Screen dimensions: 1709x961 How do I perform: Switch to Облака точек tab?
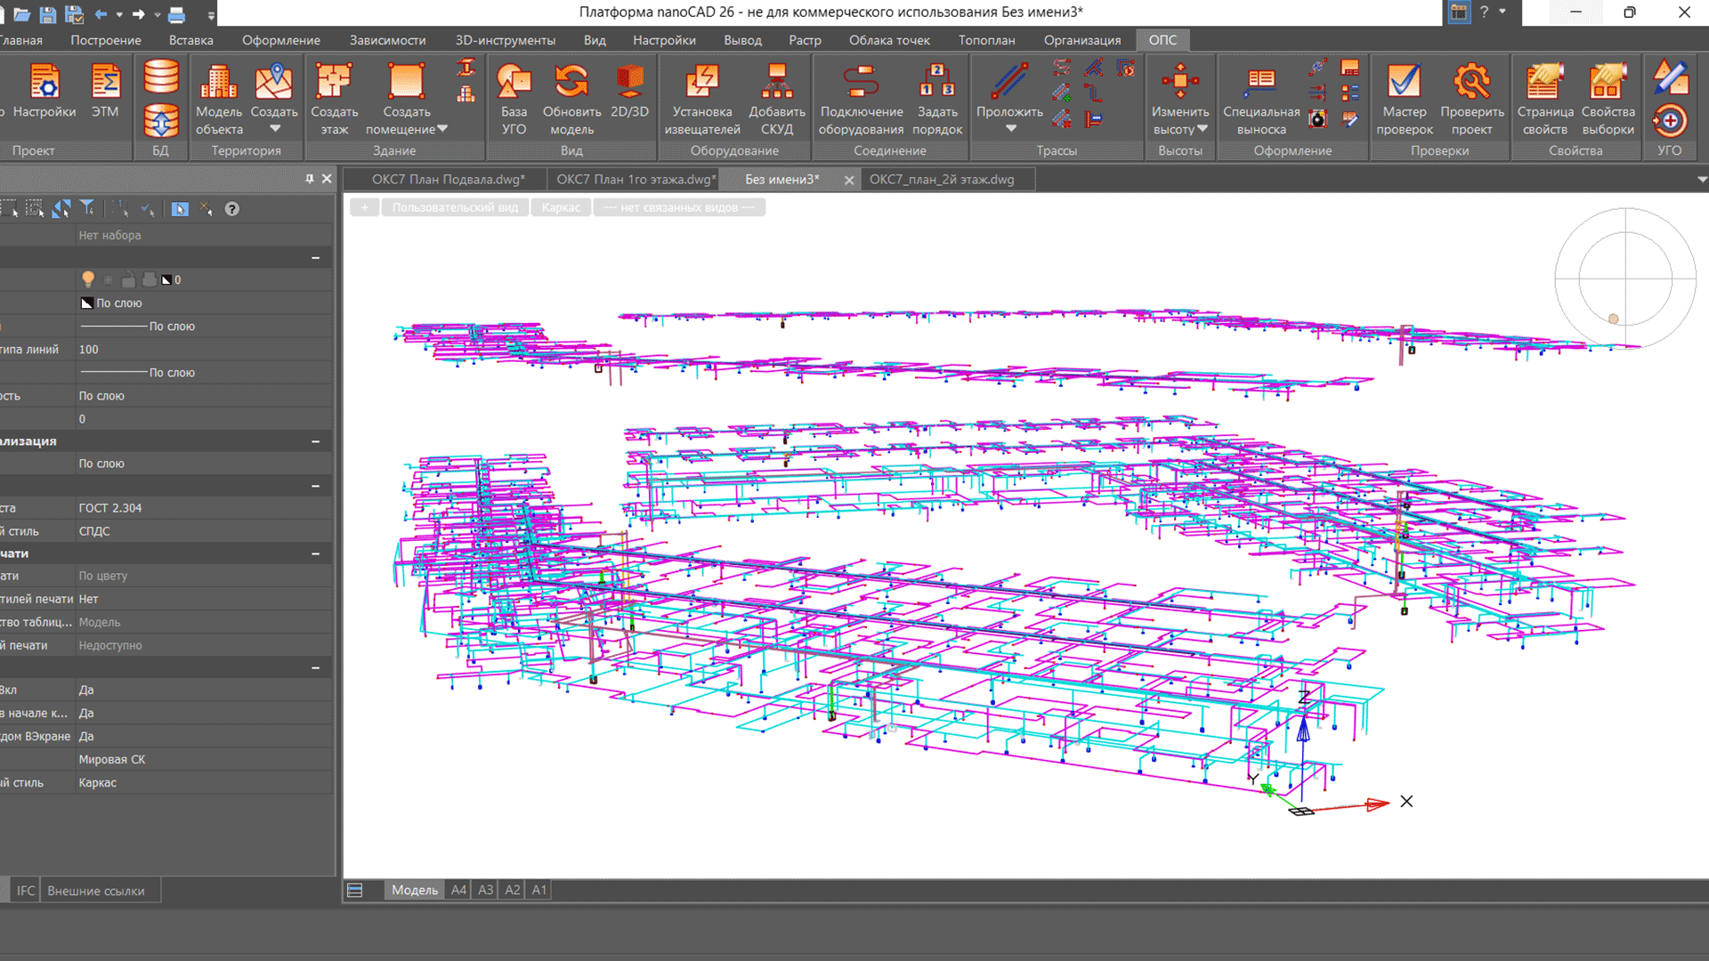888,40
